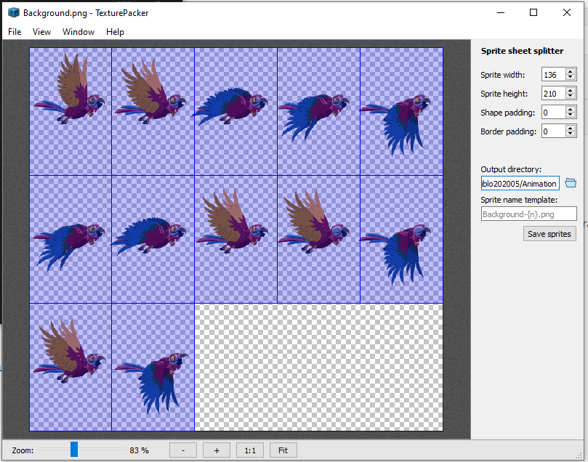Minimize the TexturePacker window
This screenshot has height=462, width=588.
coord(501,13)
